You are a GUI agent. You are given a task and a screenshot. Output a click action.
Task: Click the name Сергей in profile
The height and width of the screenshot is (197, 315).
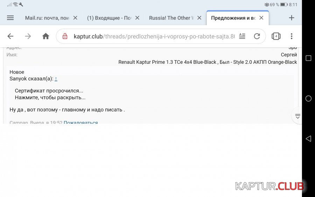pyautogui.click(x=289, y=55)
